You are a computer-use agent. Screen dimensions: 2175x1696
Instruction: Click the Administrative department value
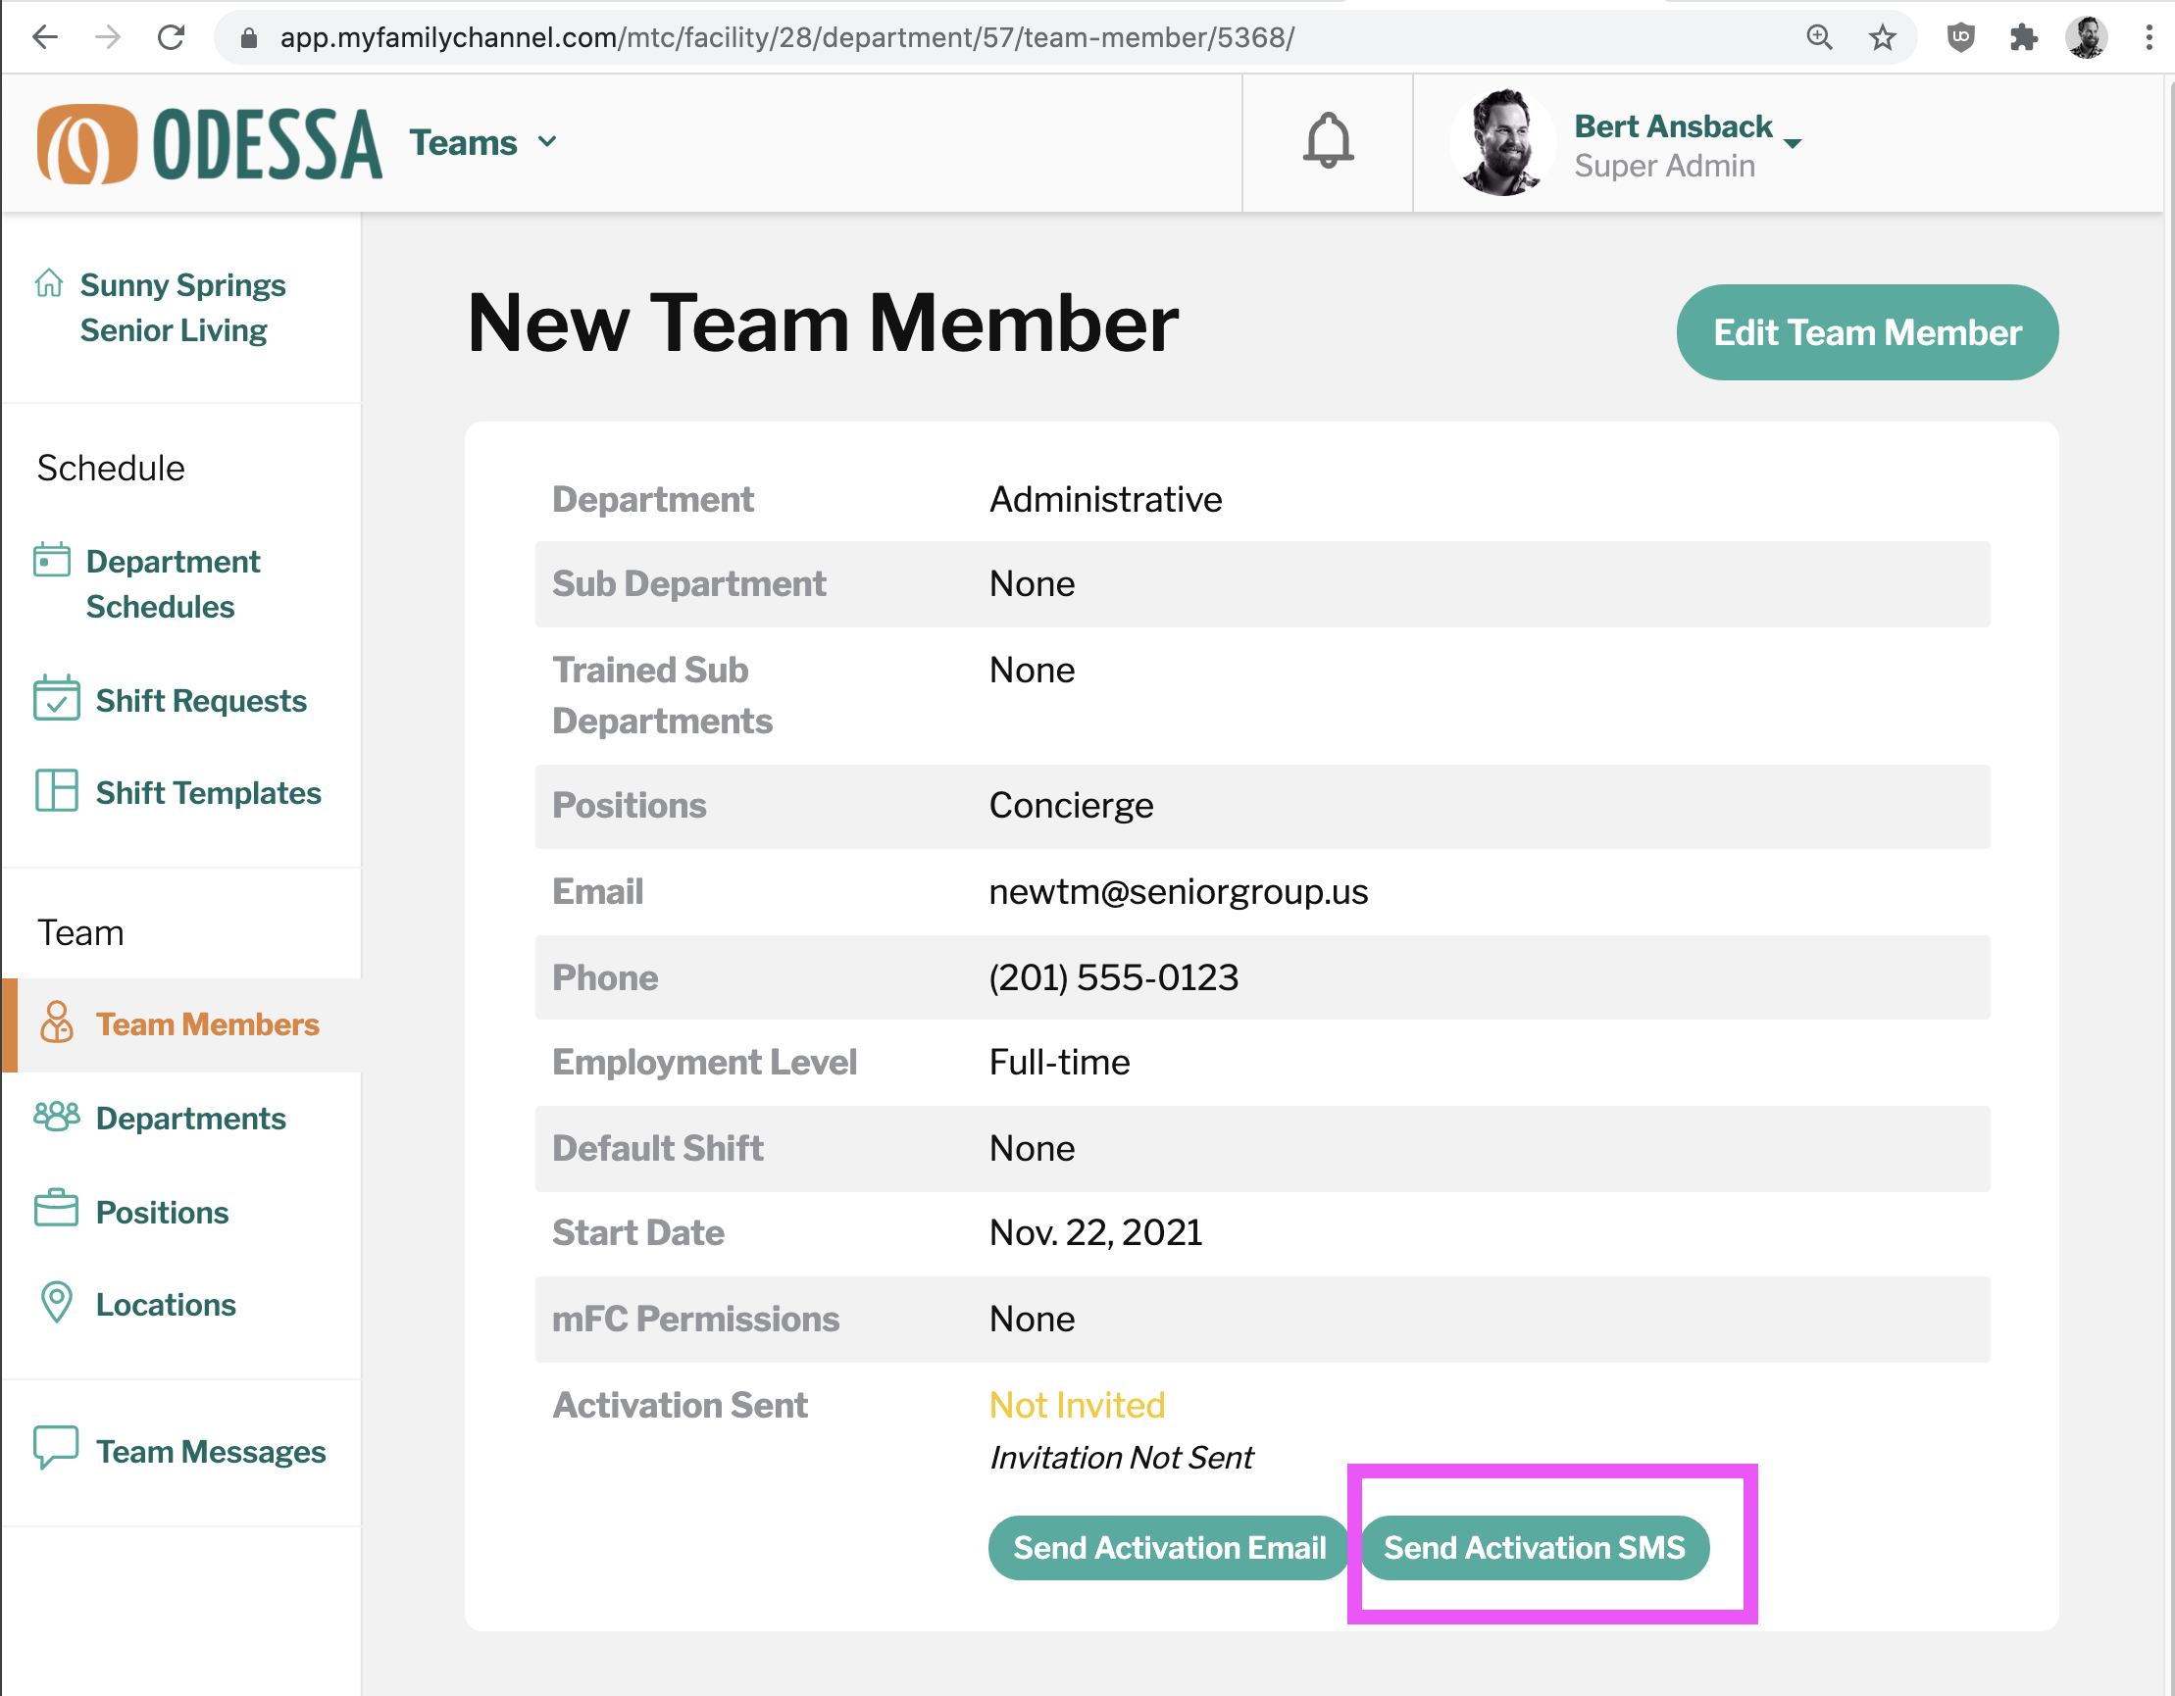pyautogui.click(x=1105, y=500)
